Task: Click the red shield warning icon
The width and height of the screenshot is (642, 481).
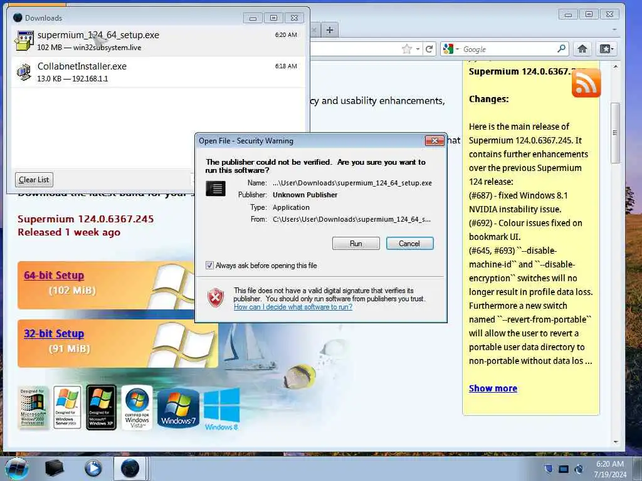Action: pos(216,297)
